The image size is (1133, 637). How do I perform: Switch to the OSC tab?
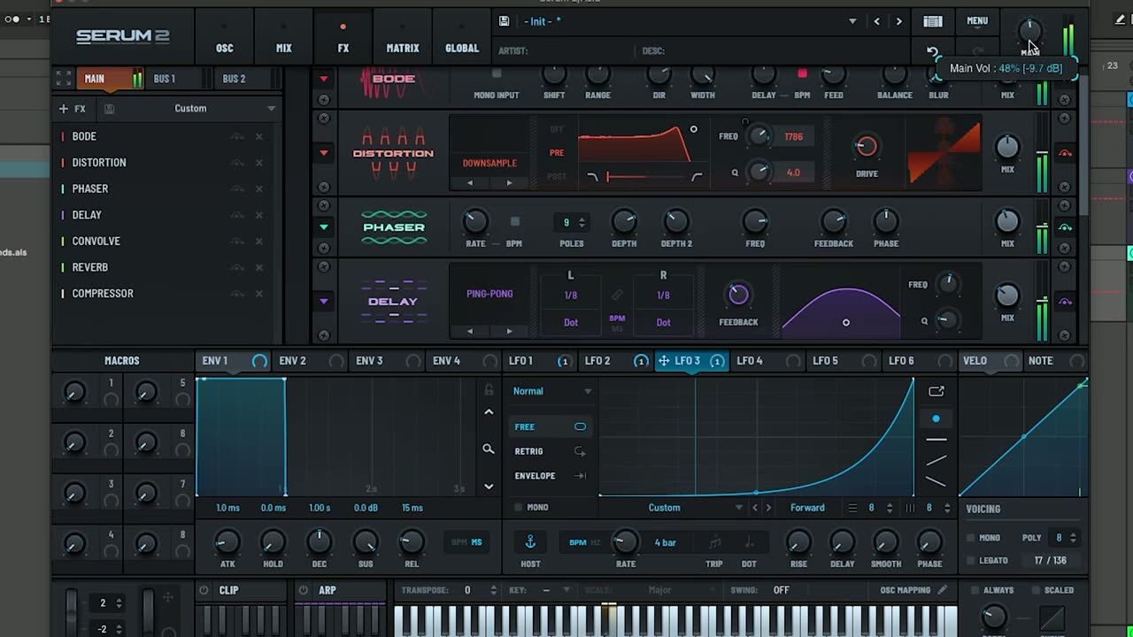[x=225, y=39]
